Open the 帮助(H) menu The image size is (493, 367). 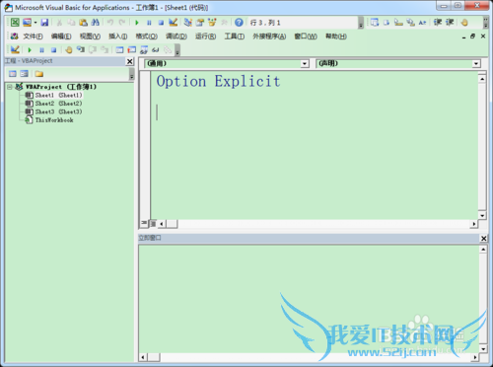pos(336,37)
